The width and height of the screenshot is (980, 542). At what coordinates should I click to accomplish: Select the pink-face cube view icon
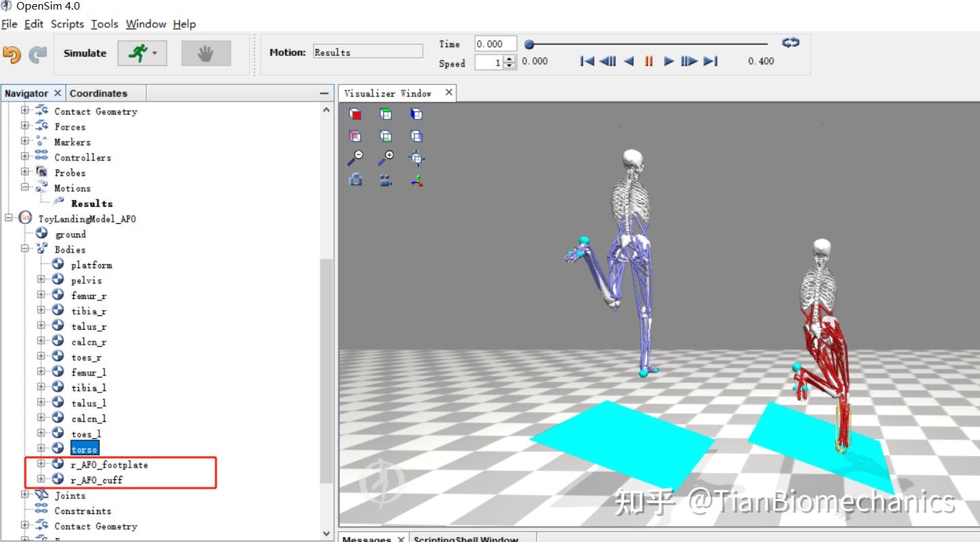click(x=355, y=136)
